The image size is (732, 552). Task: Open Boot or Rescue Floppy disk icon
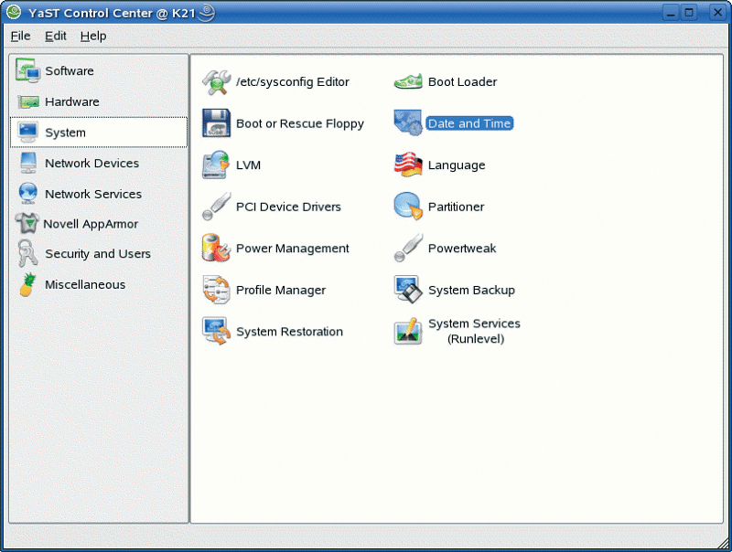coord(216,123)
